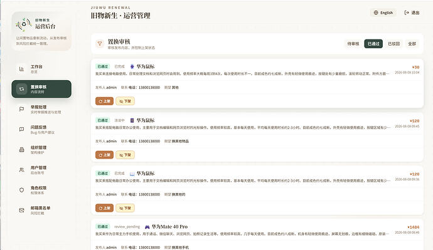Show all items with the 全部 tab
Viewport: 433px width, 250px height.
412,44
